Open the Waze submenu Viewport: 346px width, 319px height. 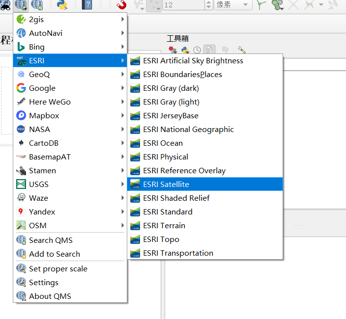coord(70,198)
